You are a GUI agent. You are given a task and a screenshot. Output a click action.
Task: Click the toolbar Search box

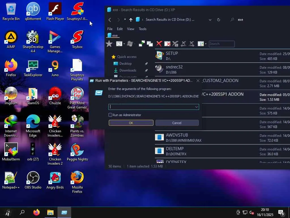click(221, 44)
